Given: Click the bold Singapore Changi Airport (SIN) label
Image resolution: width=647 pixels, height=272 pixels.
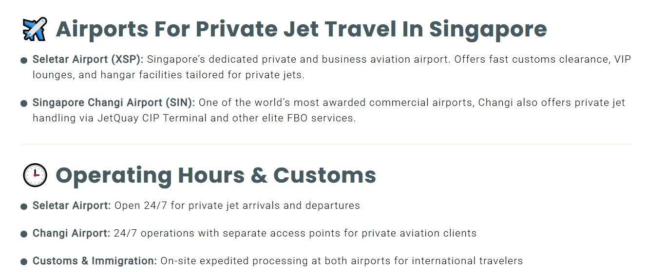Looking at the screenshot, I should point(114,102).
